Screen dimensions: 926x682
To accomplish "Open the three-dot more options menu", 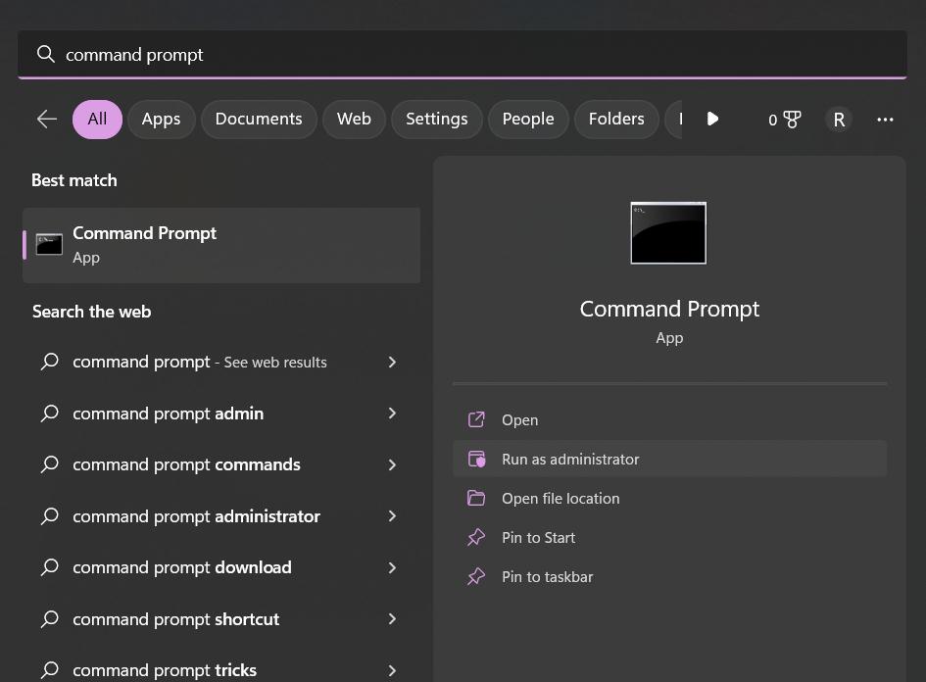I will click(885, 120).
